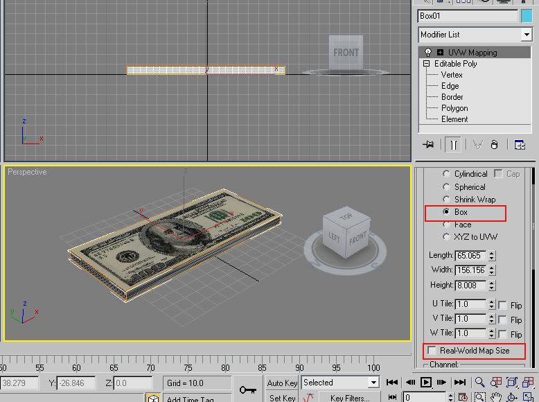The image size is (539, 402).
Task: Select the Edge sub-object level
Action: 450,86
